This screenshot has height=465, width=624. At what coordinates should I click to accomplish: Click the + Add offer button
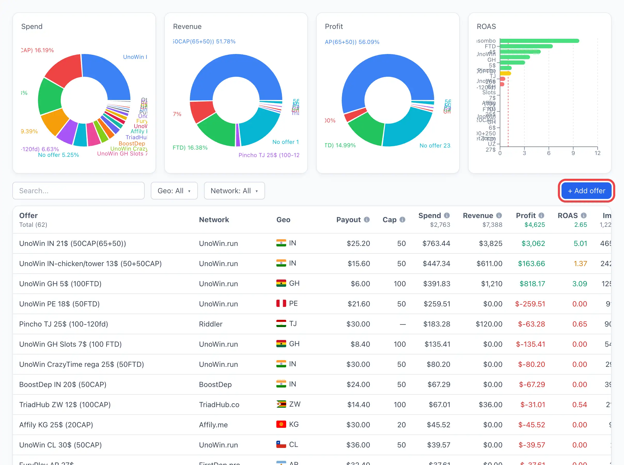pyautogui.click(x=586, y=191)
